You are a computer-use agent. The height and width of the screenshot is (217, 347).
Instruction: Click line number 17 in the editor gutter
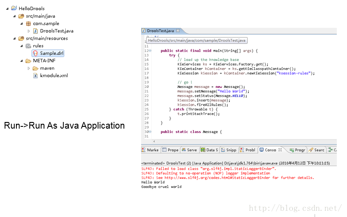click(146, 73)
